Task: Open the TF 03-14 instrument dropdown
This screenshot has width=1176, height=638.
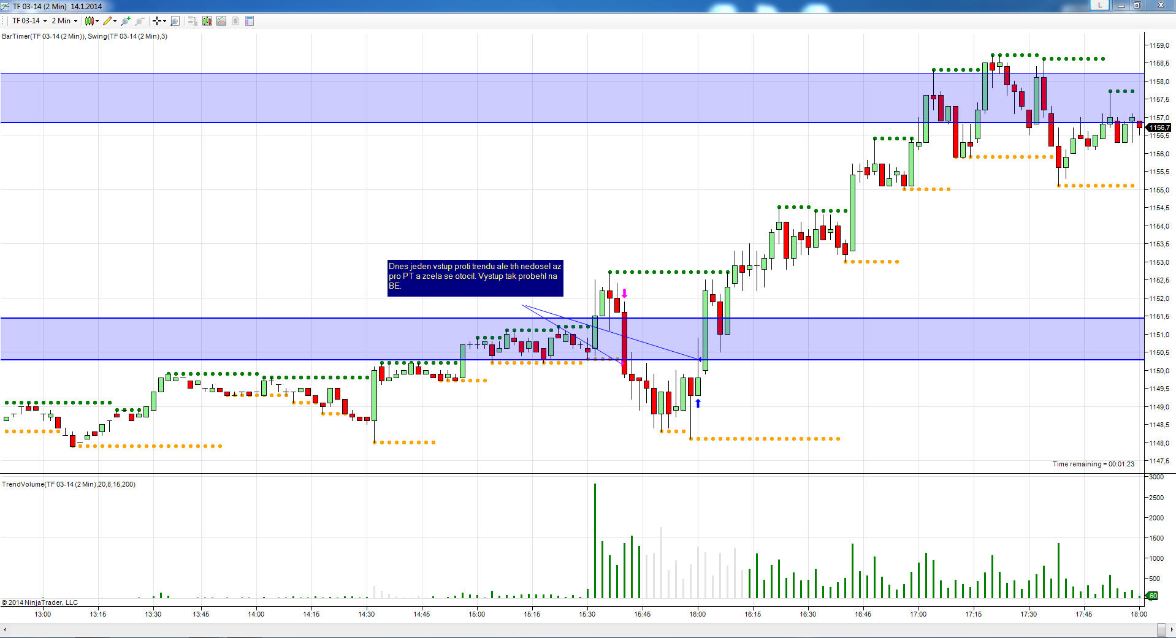Action: point(29,21)
